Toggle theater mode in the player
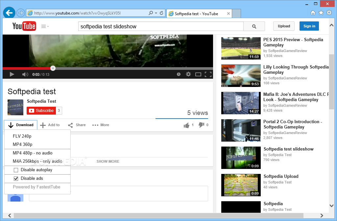The width and height of the screenshot is (337, 221). pos(198,74)
